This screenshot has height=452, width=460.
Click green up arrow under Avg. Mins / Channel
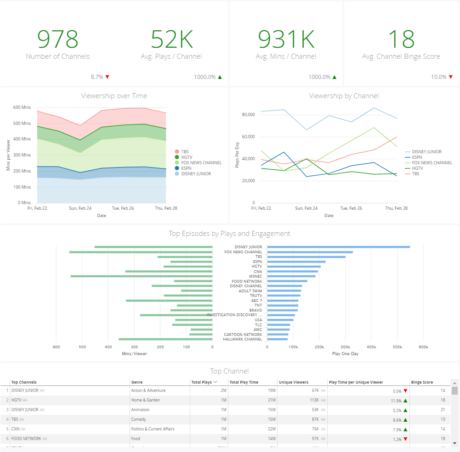click(335, 77)
